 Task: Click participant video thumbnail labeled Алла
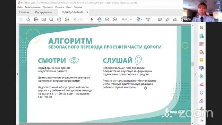click(x=203, y=11)
